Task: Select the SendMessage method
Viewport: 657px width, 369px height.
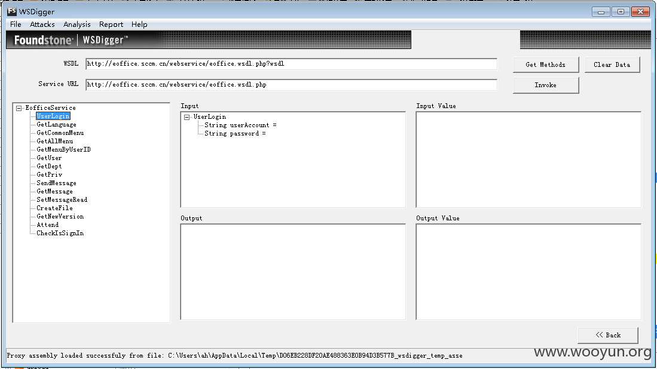Action: [56, 183]
